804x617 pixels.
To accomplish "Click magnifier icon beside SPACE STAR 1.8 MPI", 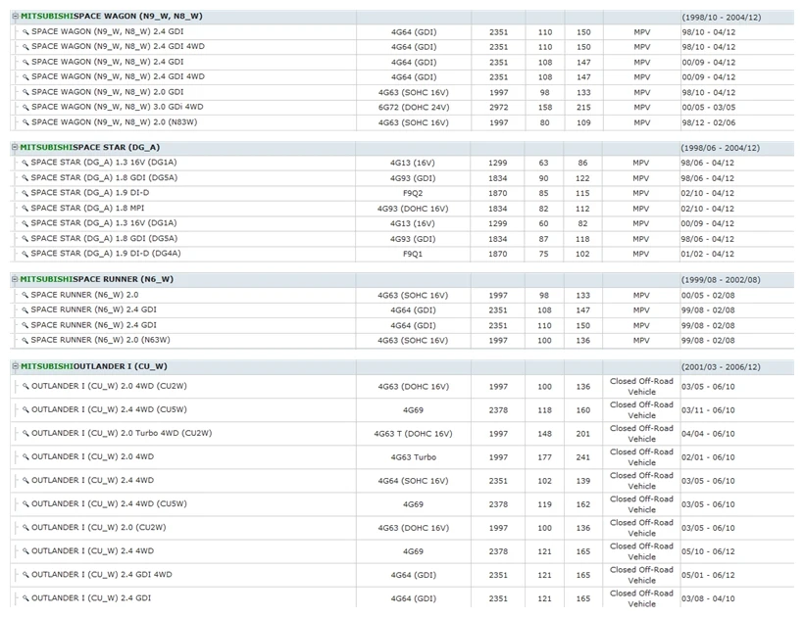I will click(x=25, y=209).
